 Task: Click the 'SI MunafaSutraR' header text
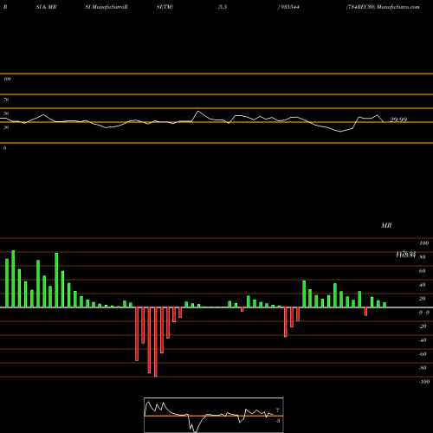tap(107, 7)
